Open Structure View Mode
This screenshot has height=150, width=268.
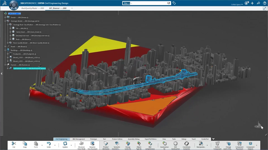[x=82, y=144]
